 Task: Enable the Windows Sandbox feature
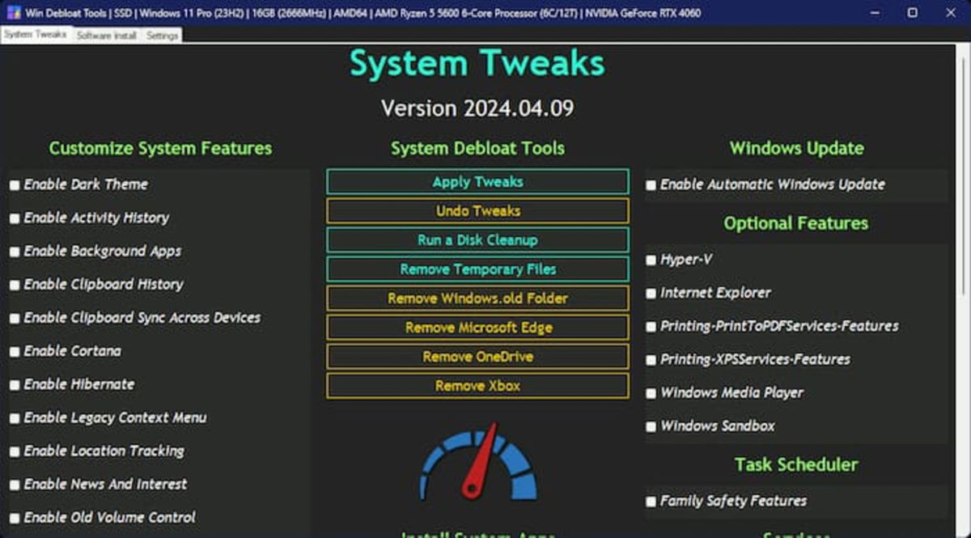click(x=651, y=426)
